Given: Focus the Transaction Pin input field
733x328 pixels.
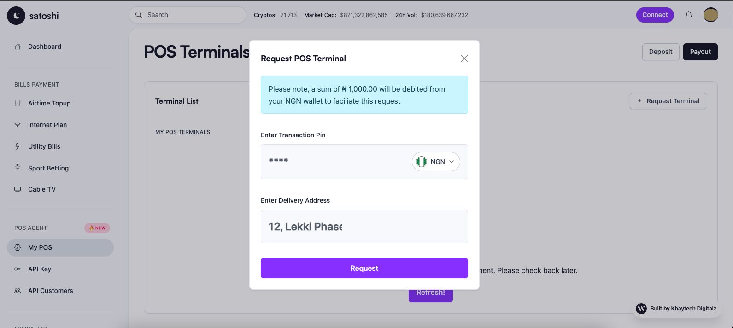Looking at the screenshot, I should point(332,161).
